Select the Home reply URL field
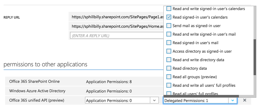263x112 pixels. [116, 26]
